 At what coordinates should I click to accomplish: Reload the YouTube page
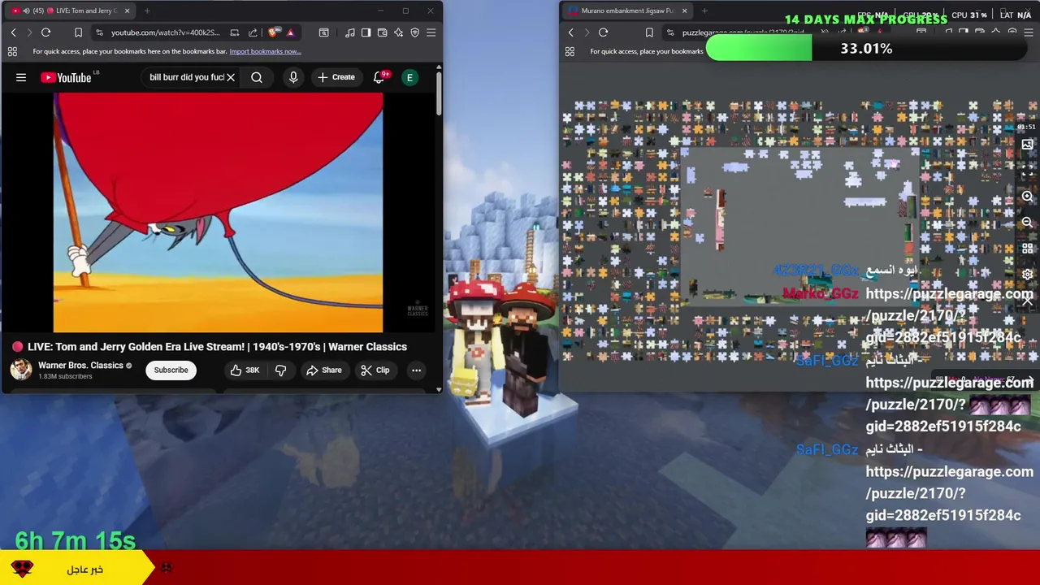(45, 32)
